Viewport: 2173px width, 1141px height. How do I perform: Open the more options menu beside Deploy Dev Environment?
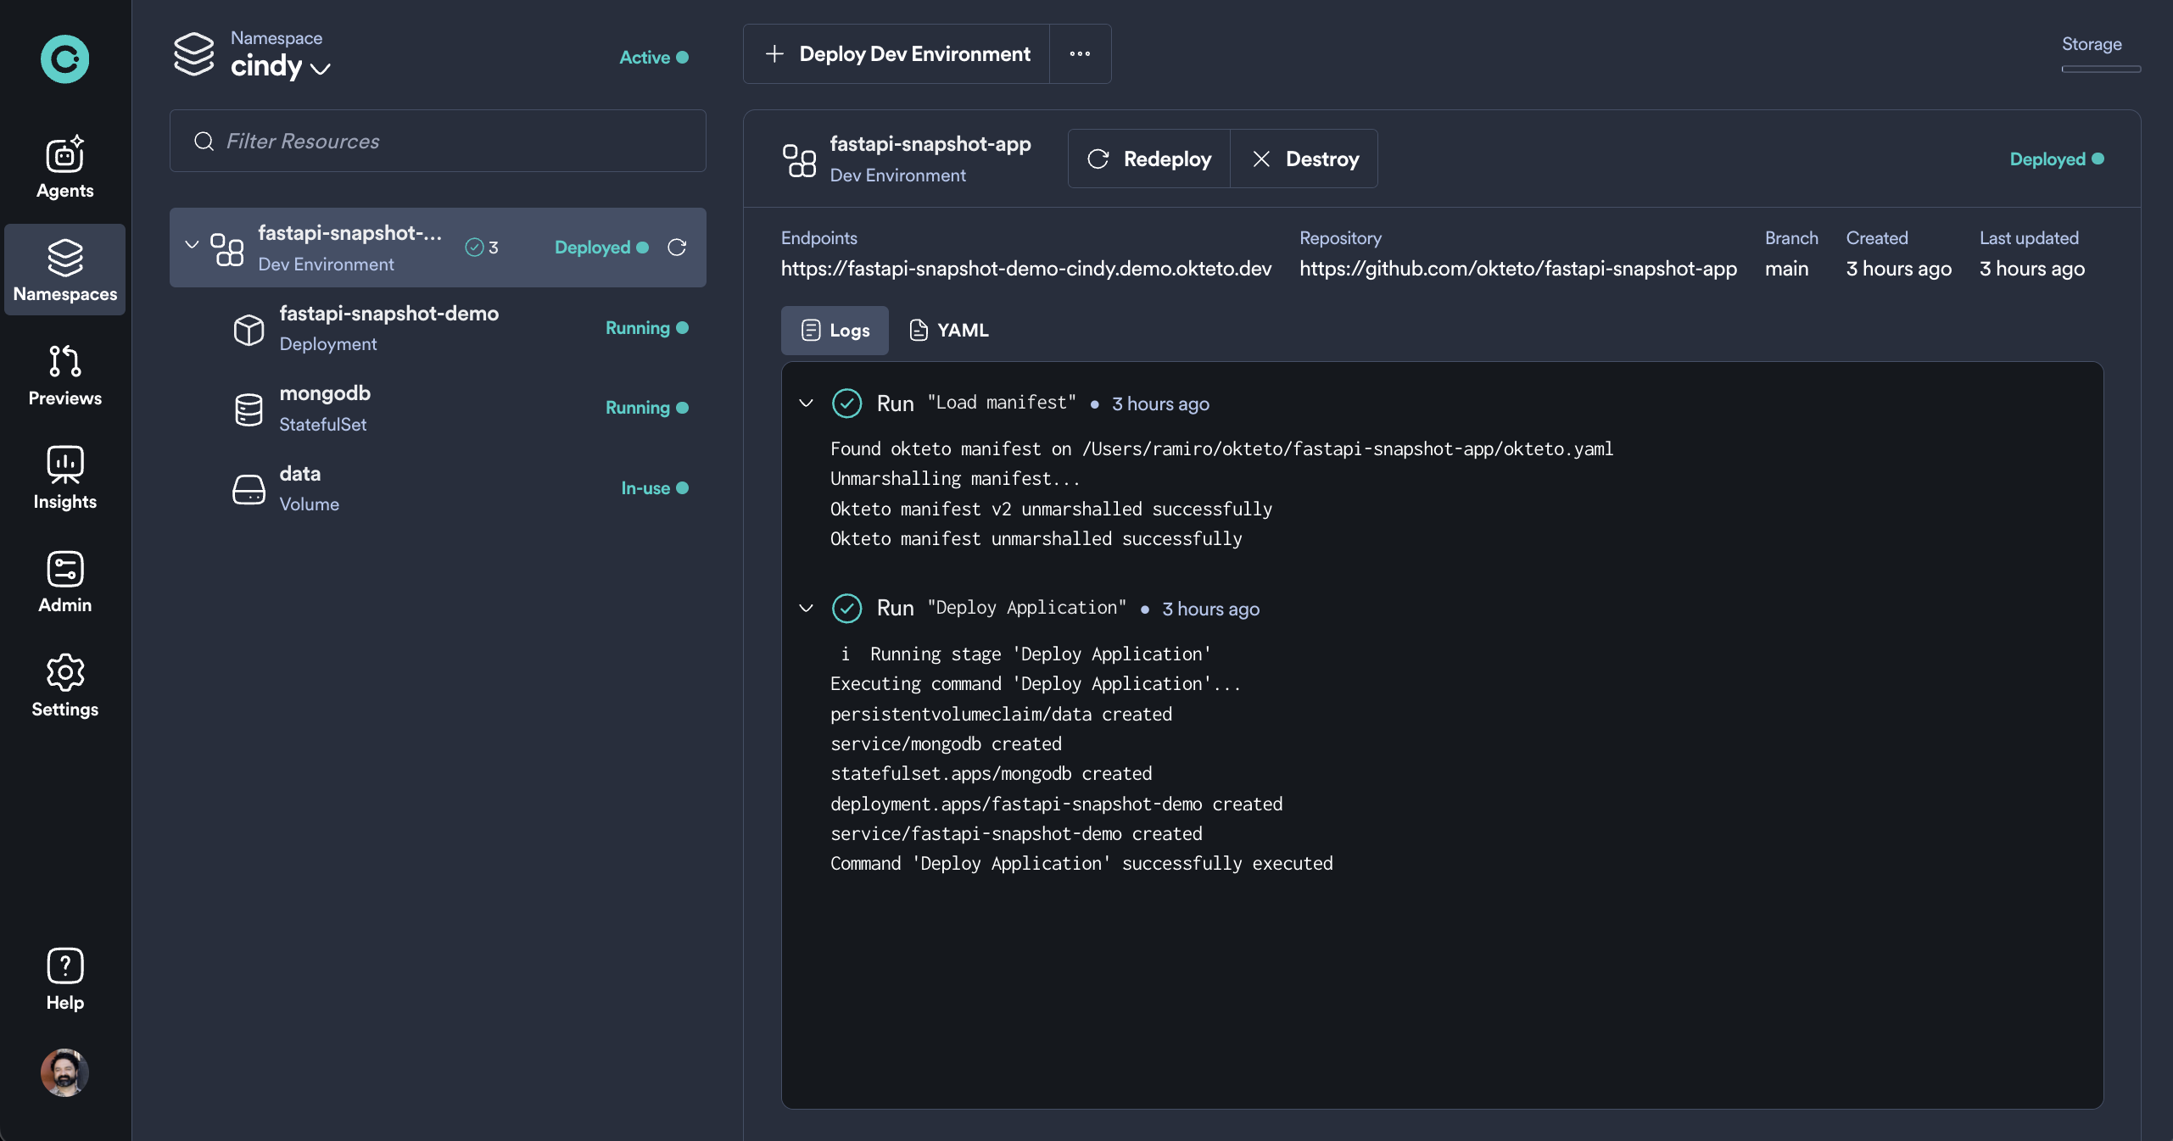pos(1079,53)
